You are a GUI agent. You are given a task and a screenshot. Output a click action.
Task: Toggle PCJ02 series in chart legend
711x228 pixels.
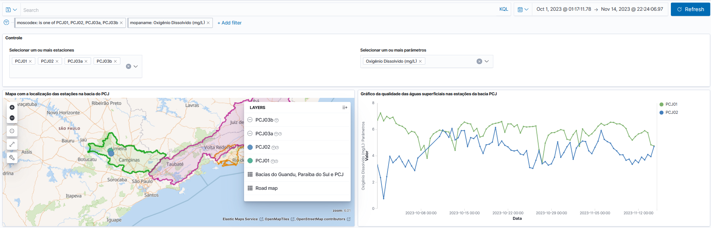(671, 113)
